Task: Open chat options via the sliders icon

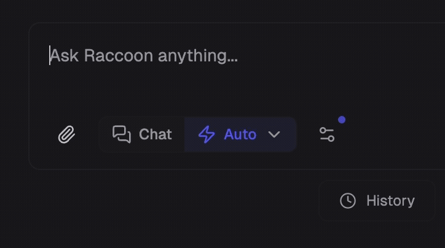Action: click(327, 134)
